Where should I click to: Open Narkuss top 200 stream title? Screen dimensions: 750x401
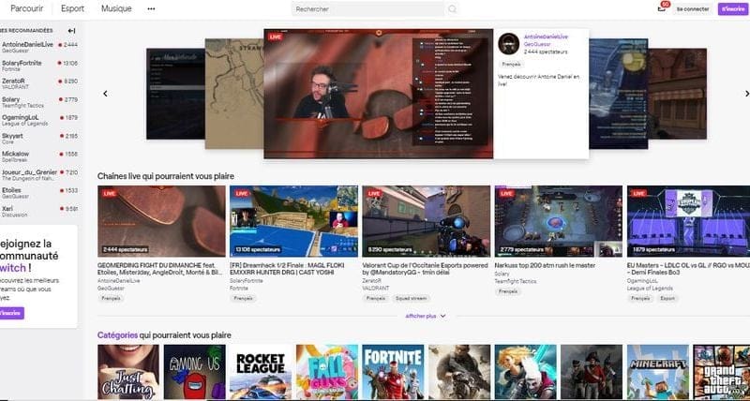545,265
